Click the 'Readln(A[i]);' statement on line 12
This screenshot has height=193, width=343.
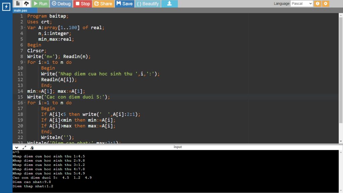point(59,80)
